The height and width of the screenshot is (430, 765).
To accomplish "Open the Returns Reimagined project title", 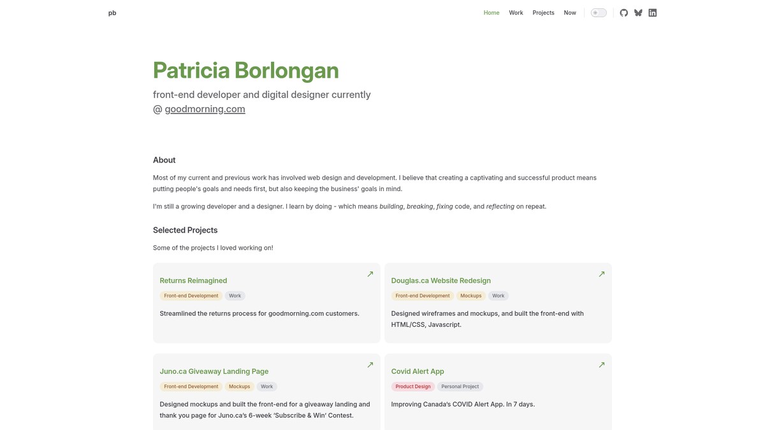I will pyautogui.click(x=193, y=280).
